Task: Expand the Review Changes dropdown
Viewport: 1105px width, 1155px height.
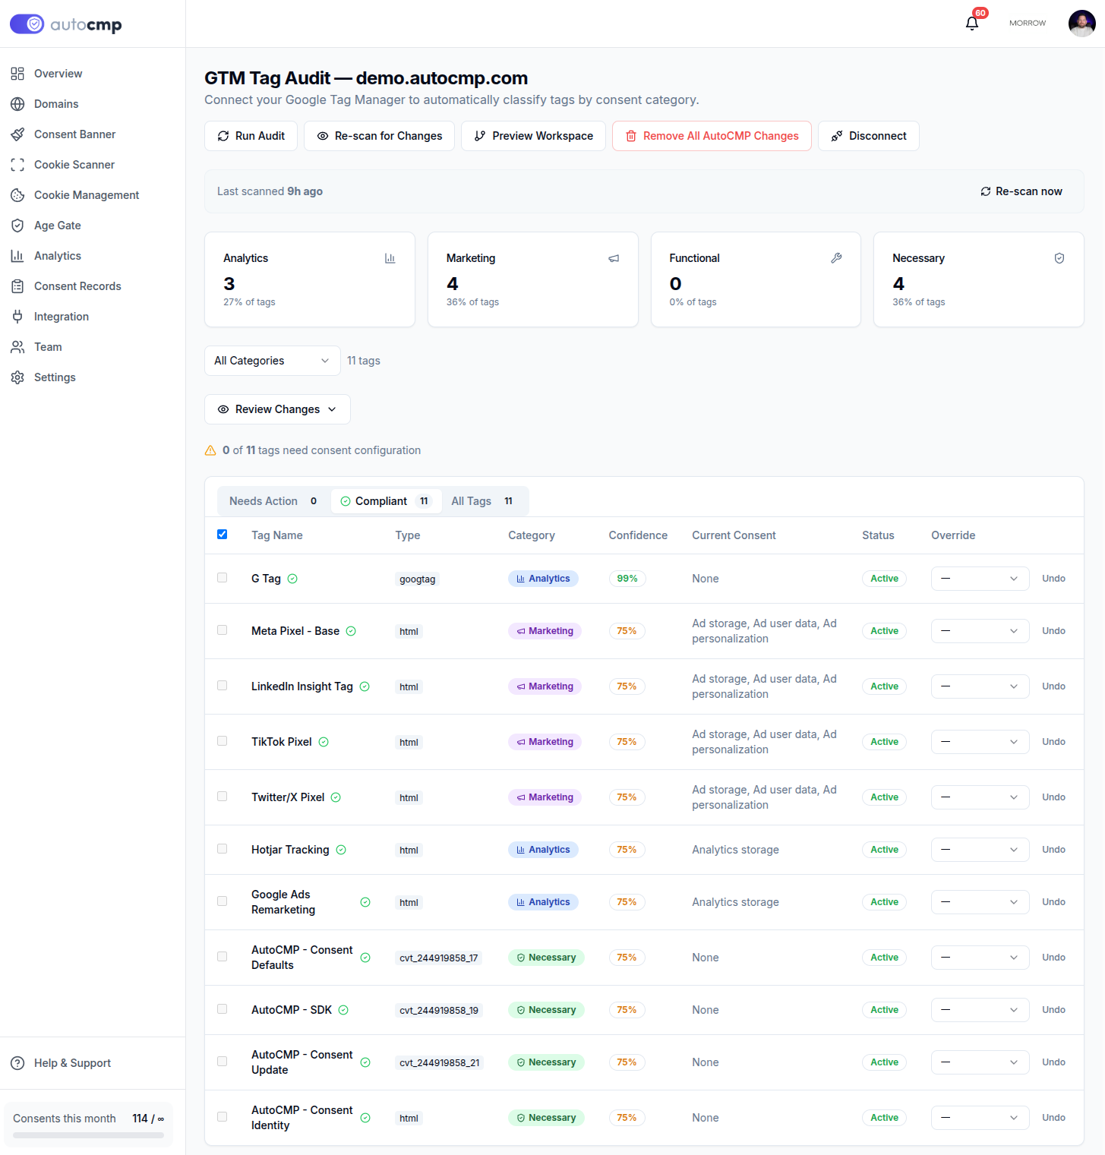Action: tap(277, 409)
